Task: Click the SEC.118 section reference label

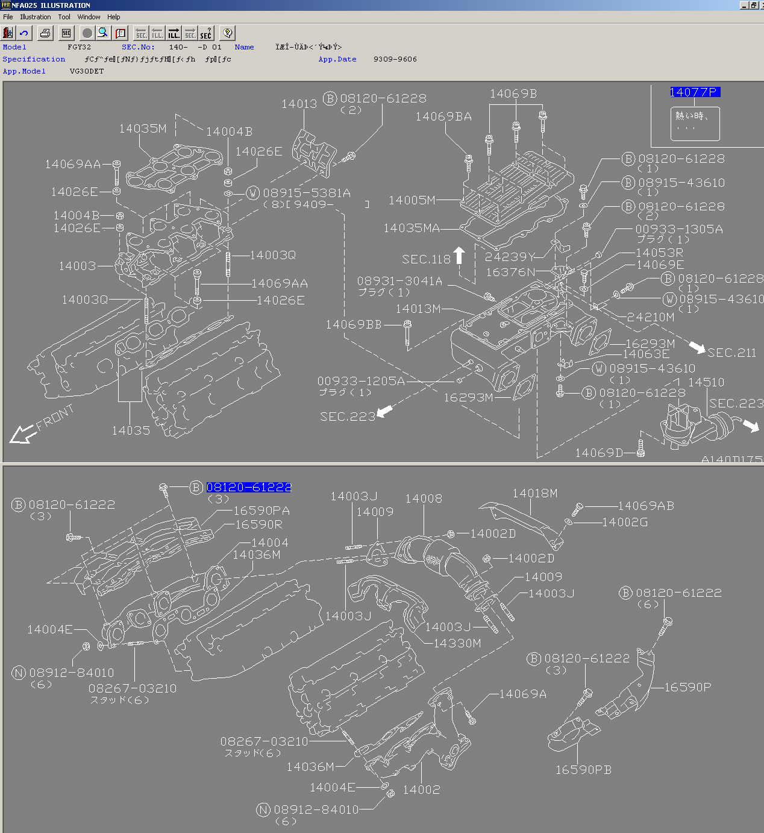Action: tap(426, 259)
